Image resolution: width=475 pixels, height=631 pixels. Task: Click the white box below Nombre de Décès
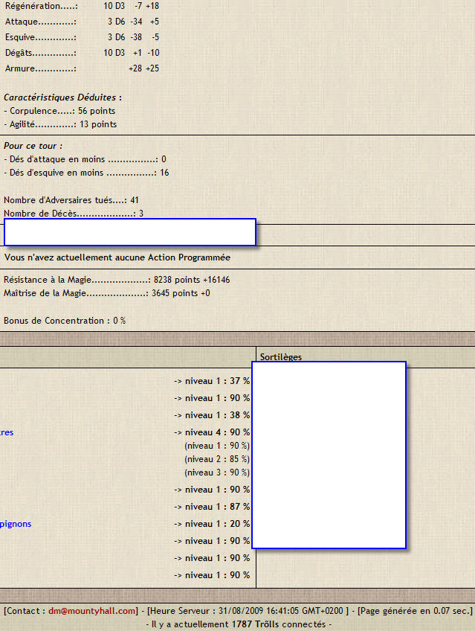click(130, 232)
